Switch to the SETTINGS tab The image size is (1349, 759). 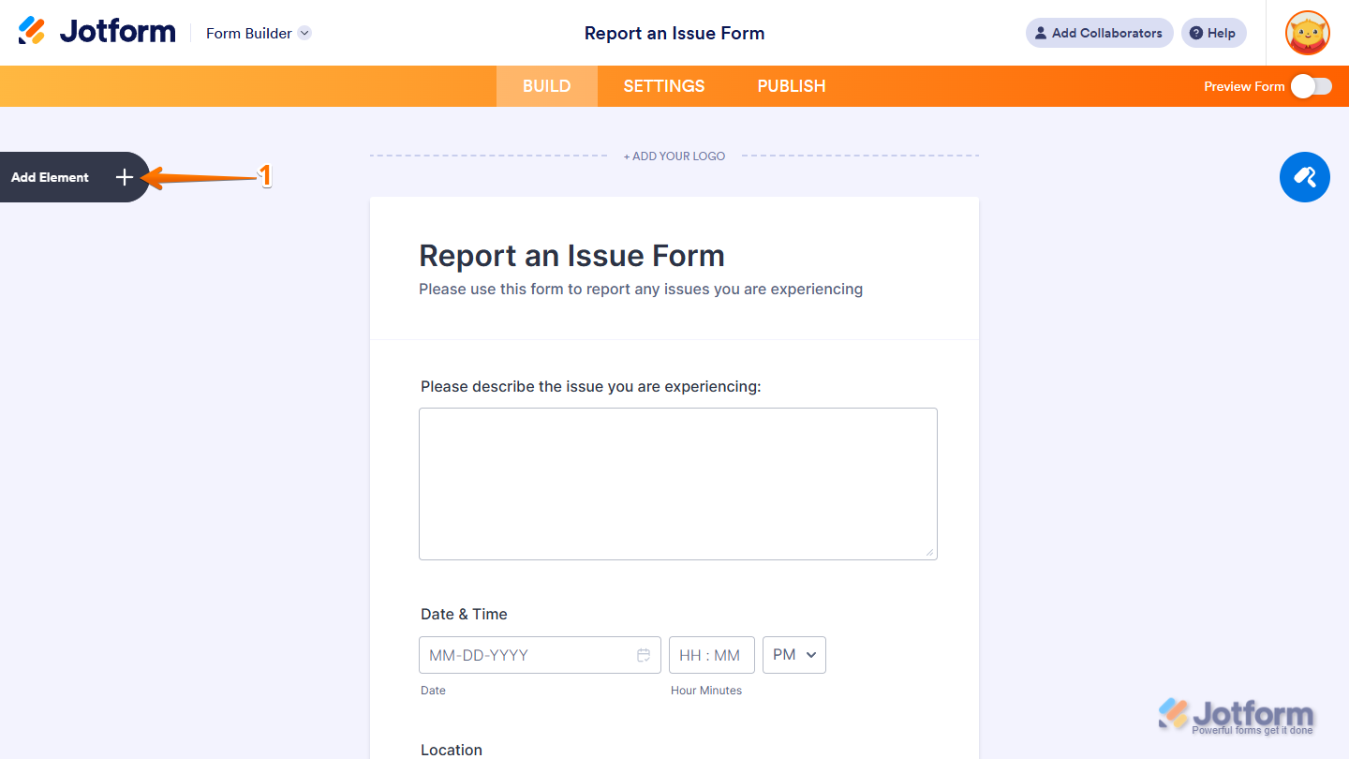click(663, 85)
